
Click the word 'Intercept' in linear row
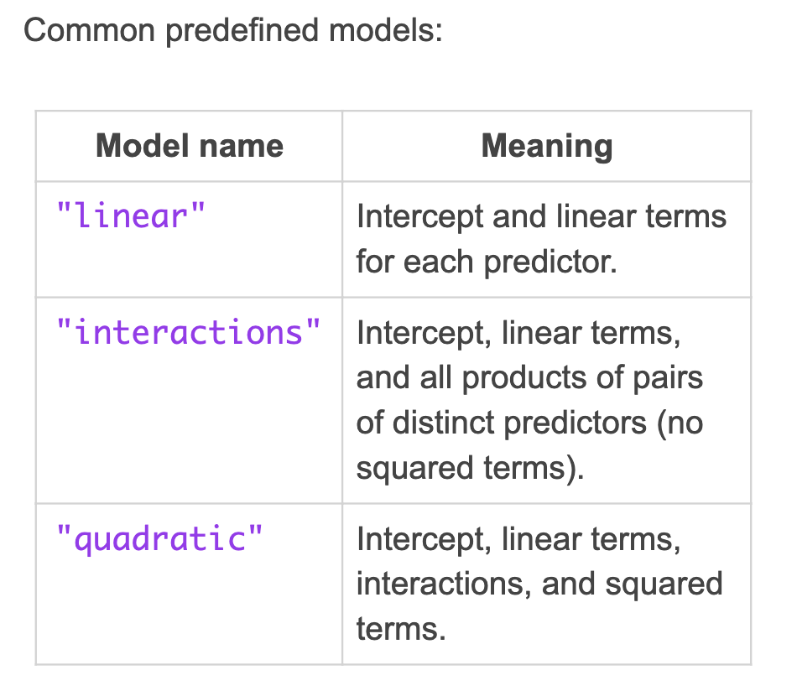click(x=419, y=217)
